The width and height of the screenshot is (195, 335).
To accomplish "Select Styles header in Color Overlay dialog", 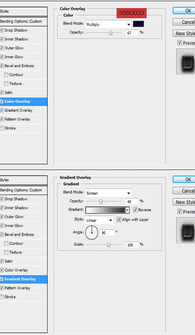I will coord(23,11).
